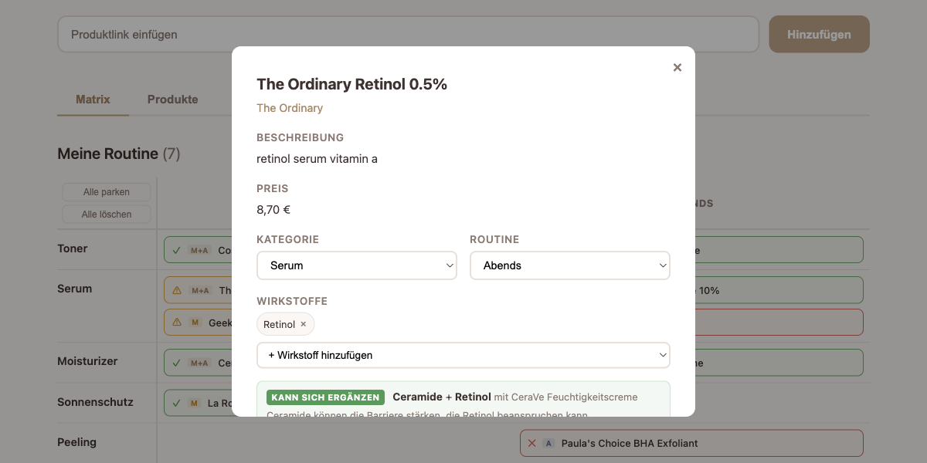Click the Alle löschen button
The width and height of the screenshot is (927, 463).
coord(107,215)
